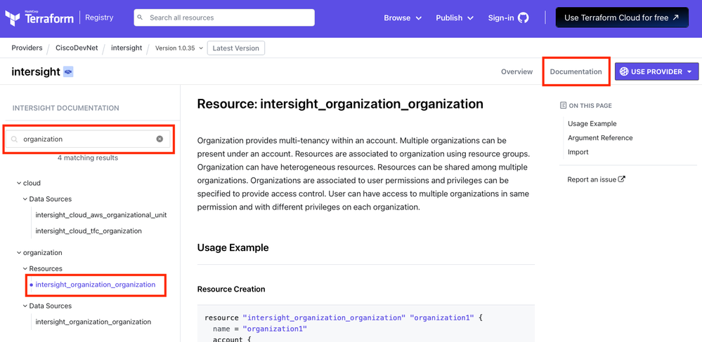Viewport: 702px width, 342px height.
Task: Click the search magnifier icon in the top bar
Action: (x=140, y=18)
